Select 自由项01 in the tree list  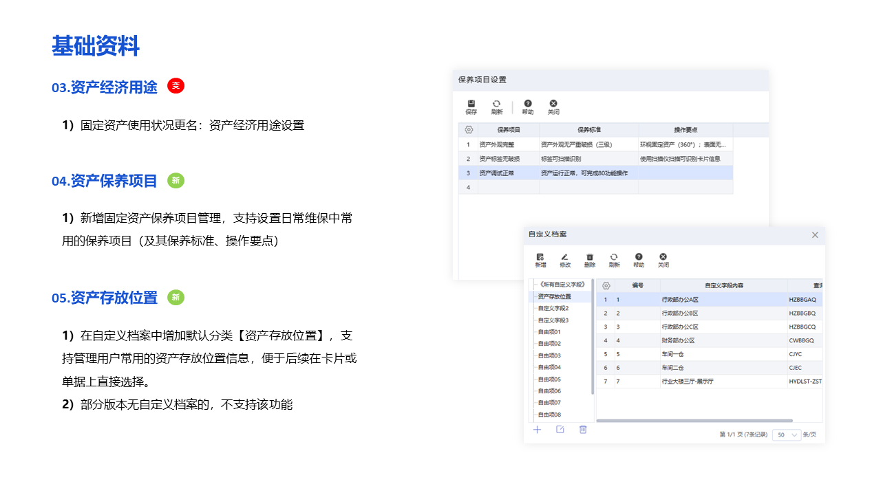click(x=549, y=332)
